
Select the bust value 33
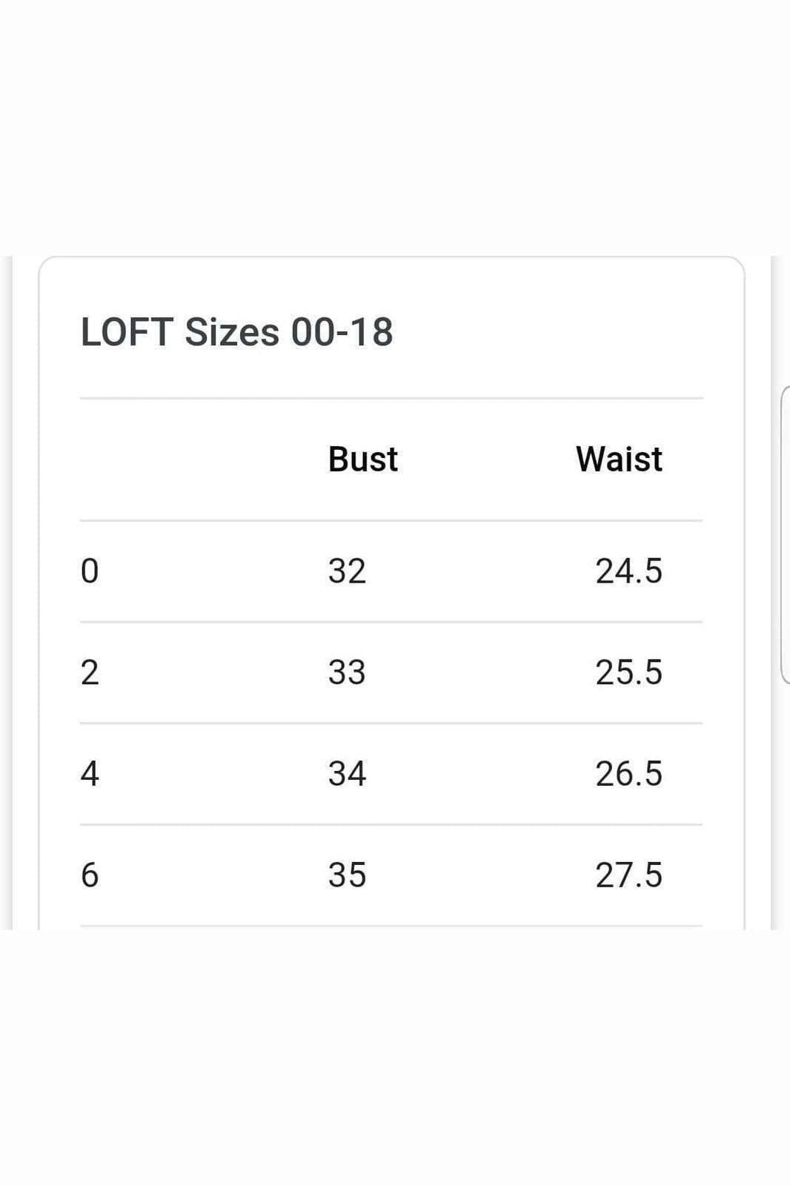tap(347, 672)
